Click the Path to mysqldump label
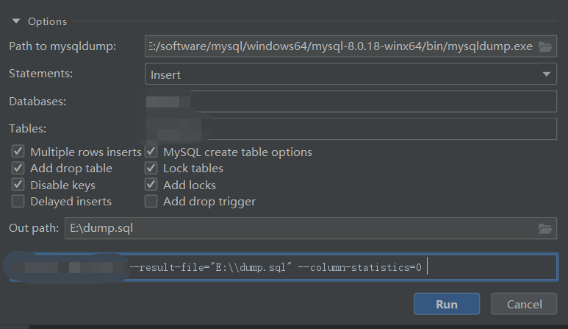Image resolution: width=568 pixels, height=329 pixels. 62,46
